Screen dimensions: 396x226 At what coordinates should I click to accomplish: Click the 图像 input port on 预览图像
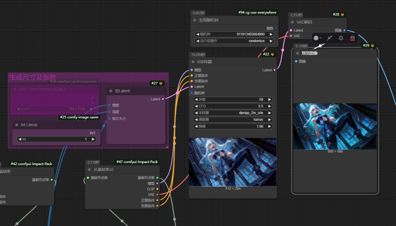point(296,61)
